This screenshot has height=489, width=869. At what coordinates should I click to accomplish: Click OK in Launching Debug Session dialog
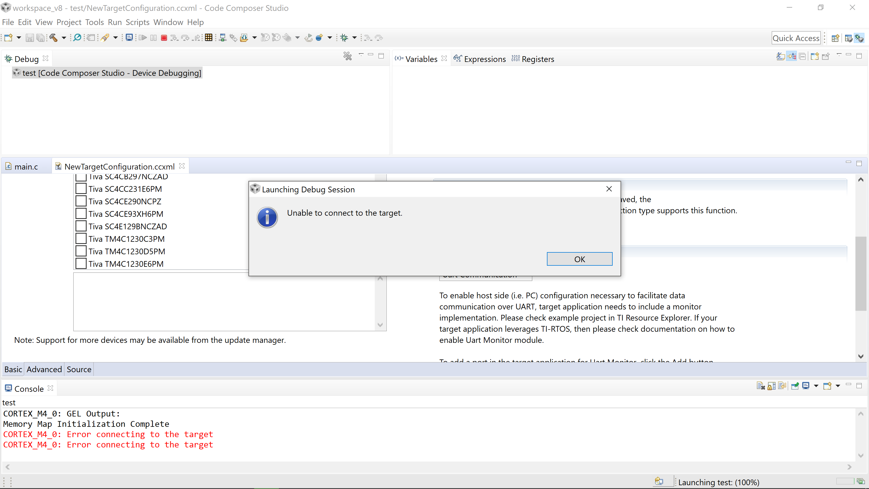coord(580,259)
